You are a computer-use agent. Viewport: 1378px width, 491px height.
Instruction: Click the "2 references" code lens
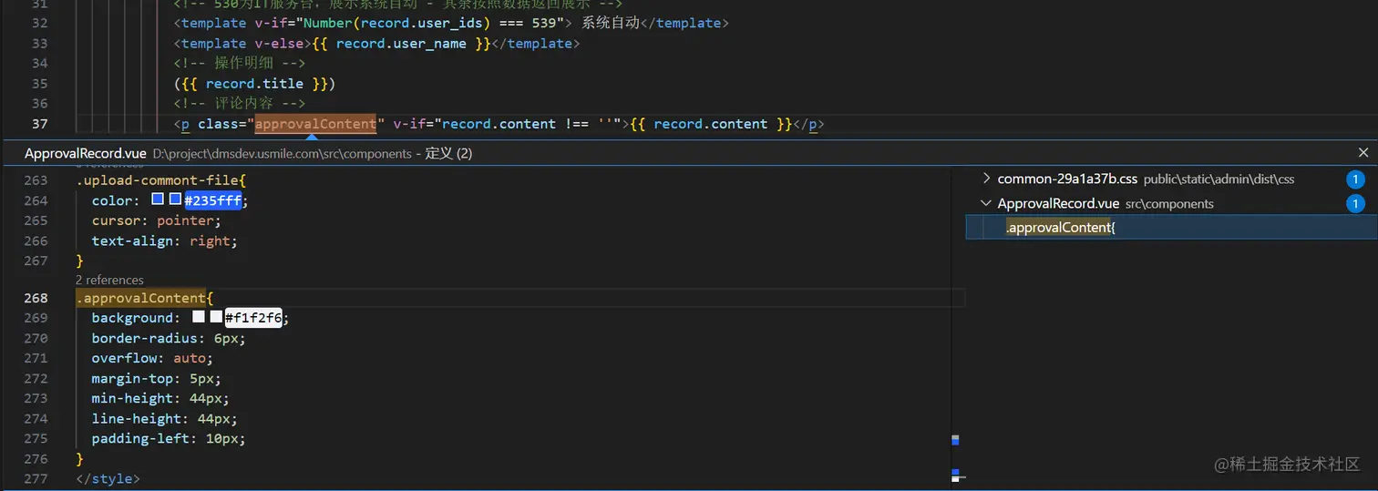109,280
